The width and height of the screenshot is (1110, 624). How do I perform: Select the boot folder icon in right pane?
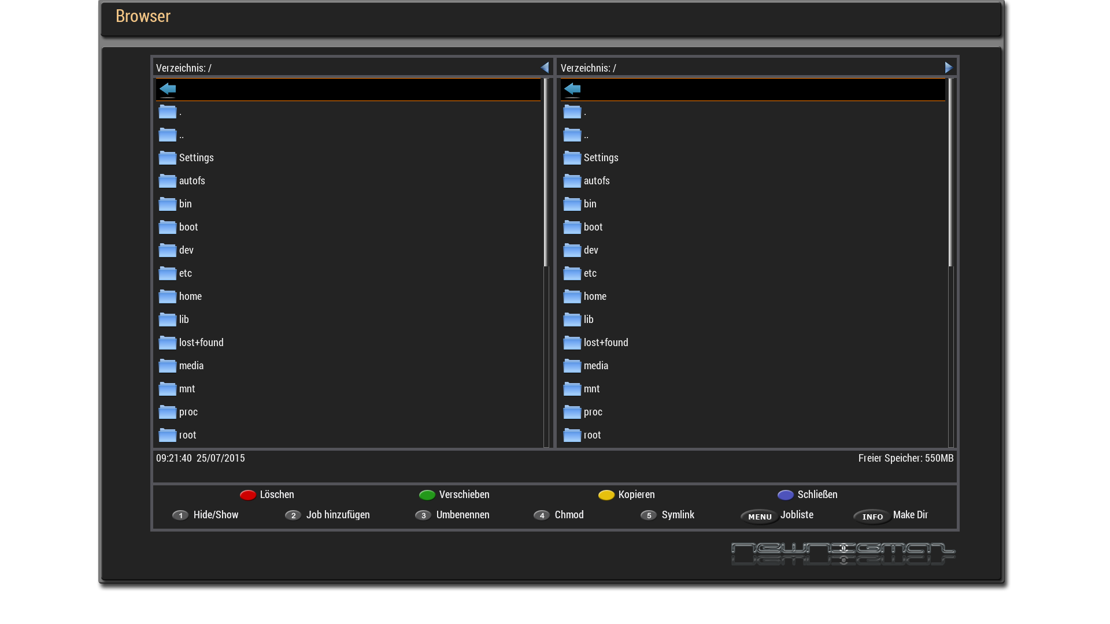tap(572, 227)
